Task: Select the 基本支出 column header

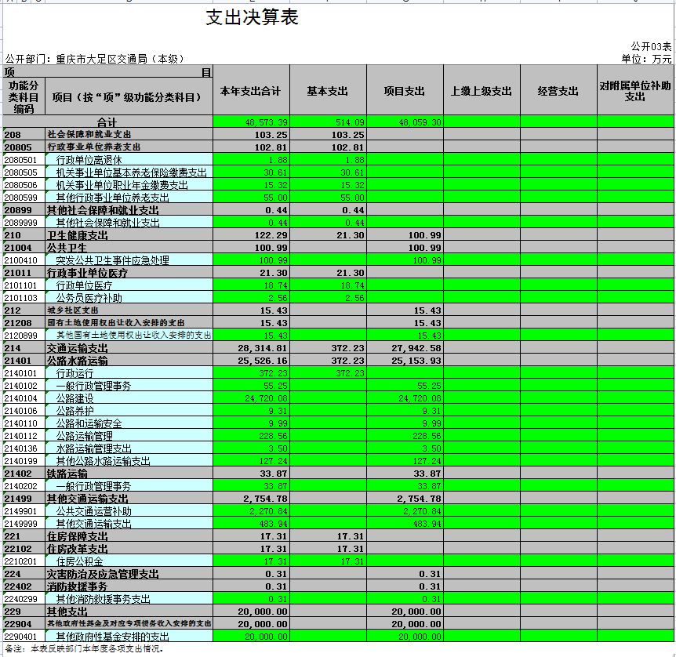Action: [x=328, y=91]
